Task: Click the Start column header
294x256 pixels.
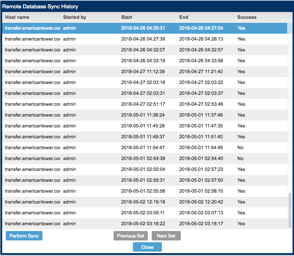Action: pyautogui.click(x=127, y=17)
